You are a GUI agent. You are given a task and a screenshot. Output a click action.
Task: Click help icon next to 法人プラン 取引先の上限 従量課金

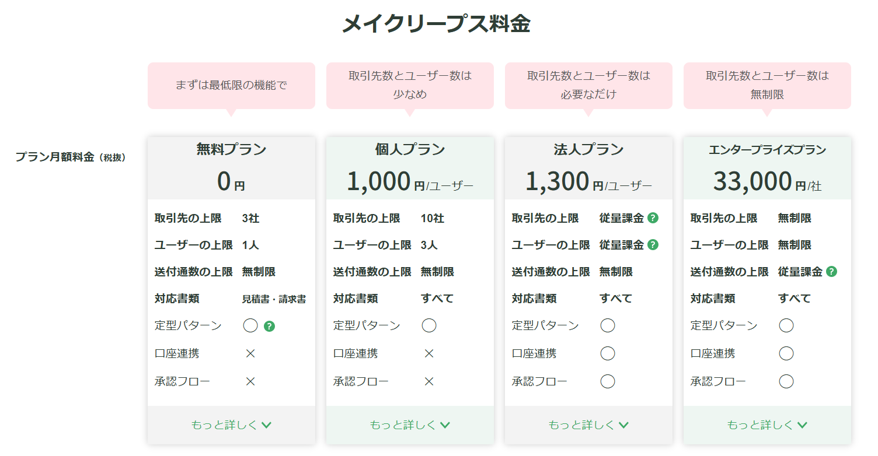[653, 218]
